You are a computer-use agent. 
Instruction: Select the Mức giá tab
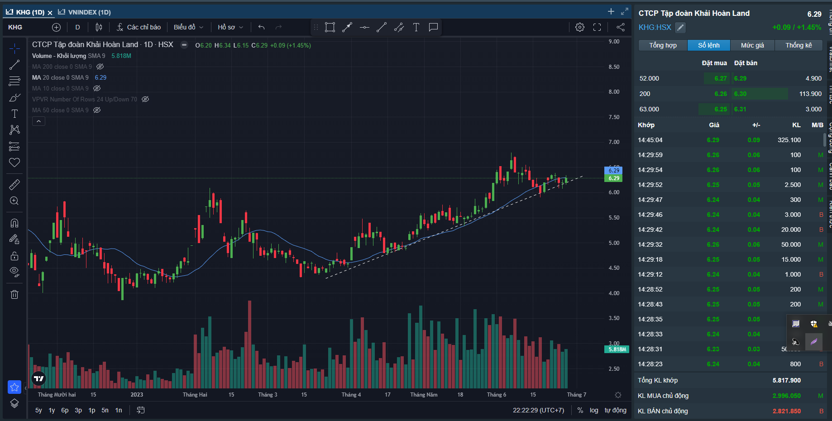752,45
